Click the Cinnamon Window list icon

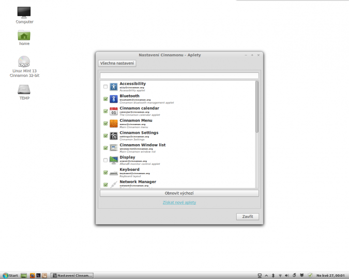click(114, 148)
